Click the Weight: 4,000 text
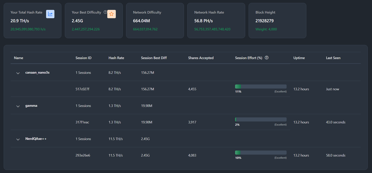Screen dimensions: 372x173 pyautogui.click(x=266, y=29)
